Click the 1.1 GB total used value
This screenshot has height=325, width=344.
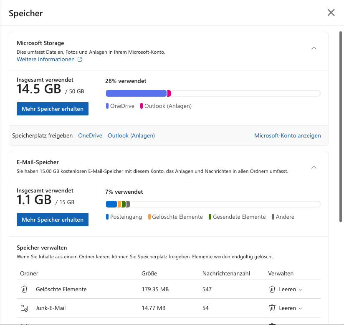pyautogui.click(x=34, y=200)
